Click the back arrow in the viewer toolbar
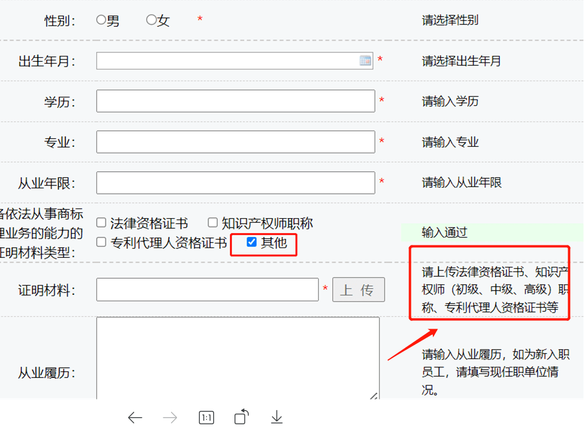The image size is (586, 432). (135, 418)
